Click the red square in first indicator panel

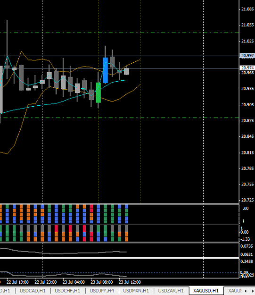[x=91, y=207]
